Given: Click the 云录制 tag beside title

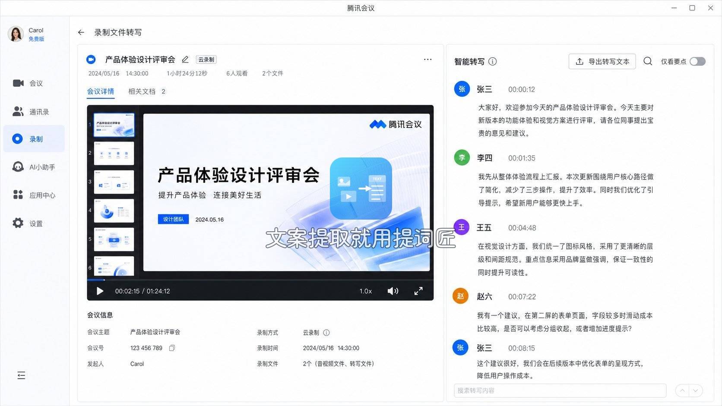Looking at the screenshot, I should (206, 60).
